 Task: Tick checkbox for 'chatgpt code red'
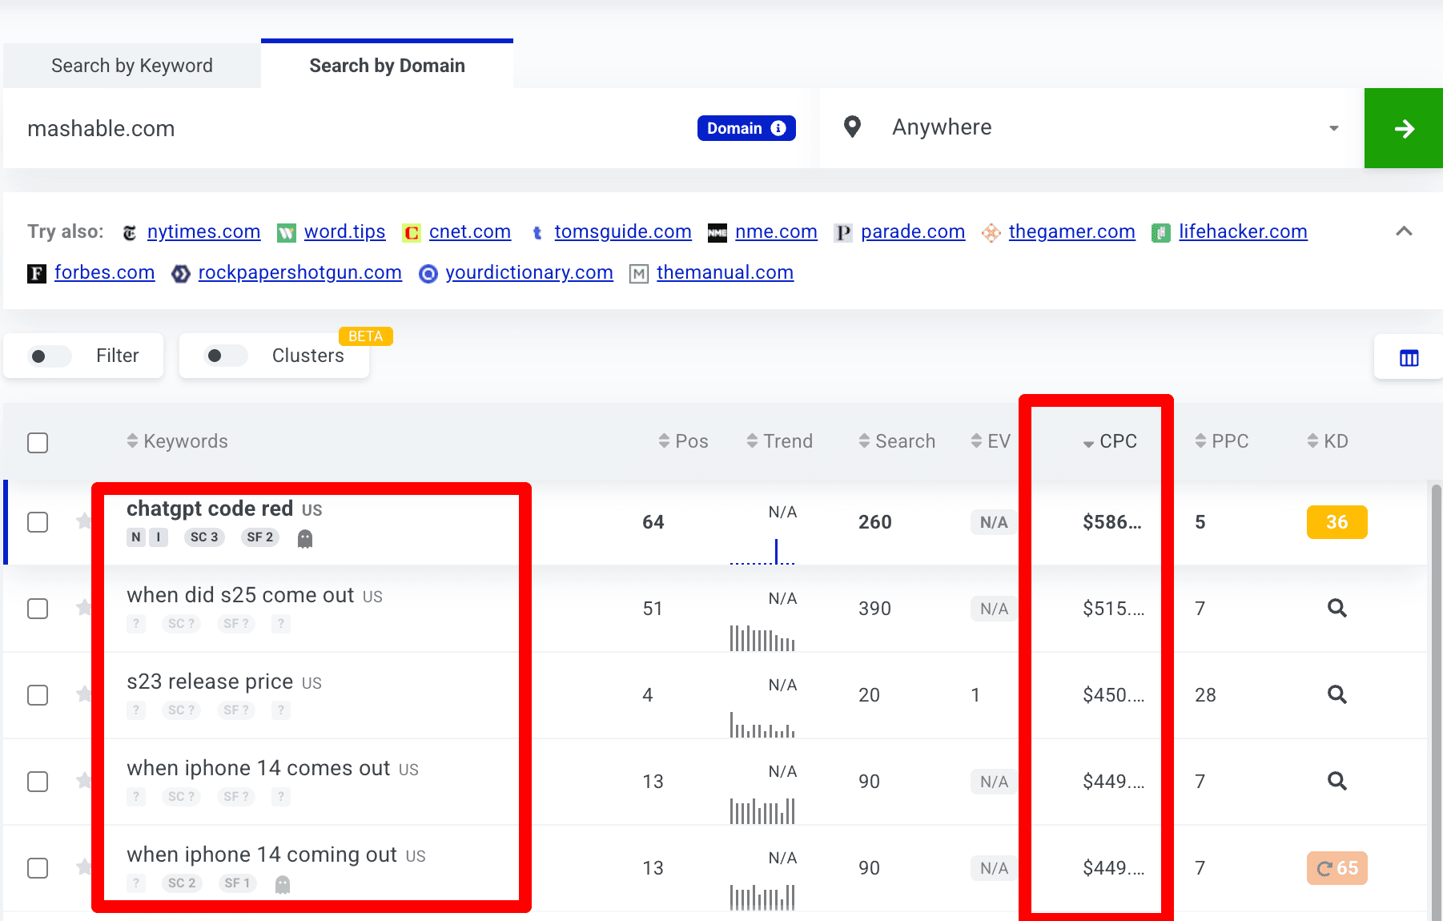[38, 522]
